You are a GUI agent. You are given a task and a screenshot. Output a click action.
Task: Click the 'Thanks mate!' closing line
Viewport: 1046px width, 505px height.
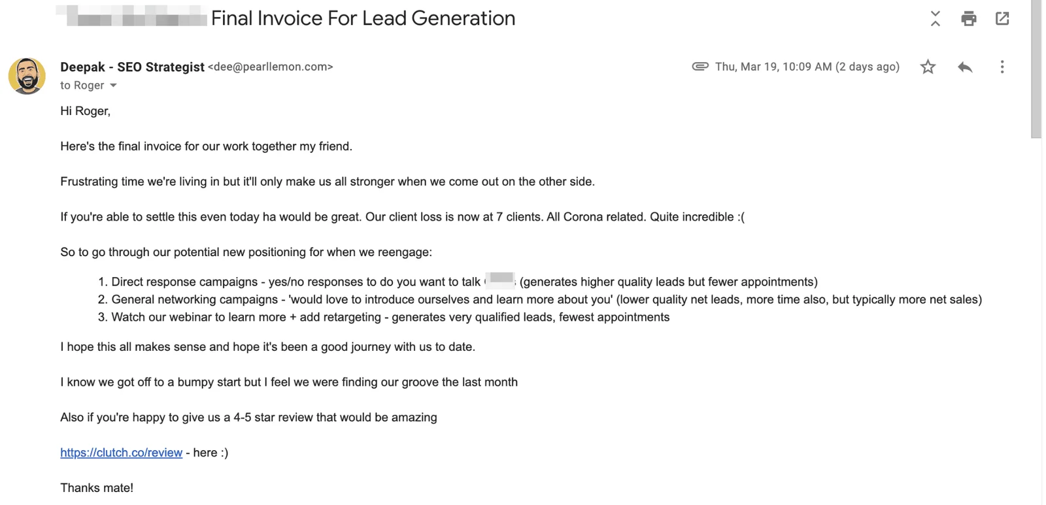pyautogui.click(x=97, y=488)
